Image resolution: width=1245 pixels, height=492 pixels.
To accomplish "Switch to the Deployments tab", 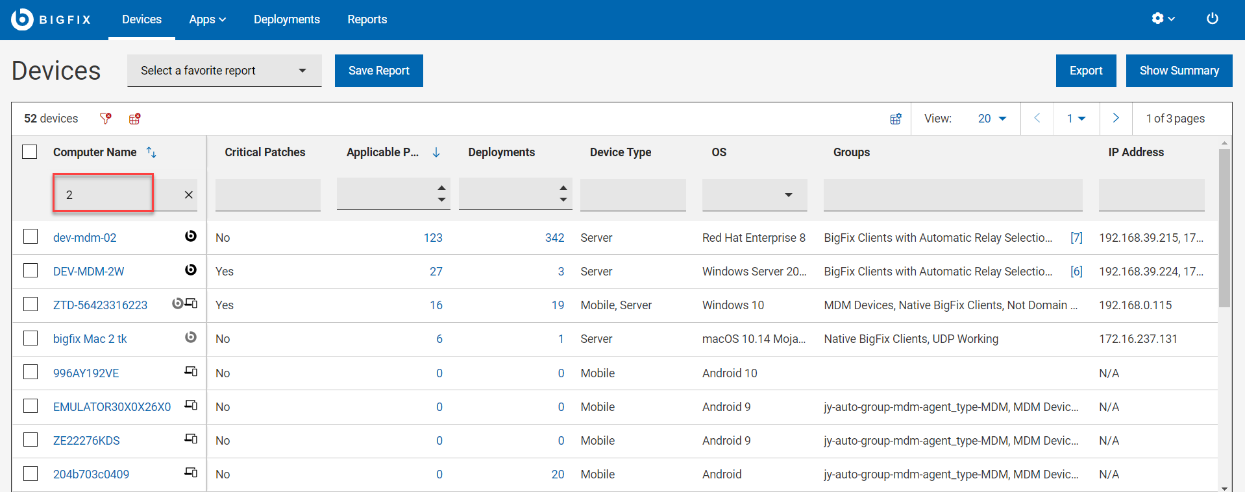I will tap(286, 19).
